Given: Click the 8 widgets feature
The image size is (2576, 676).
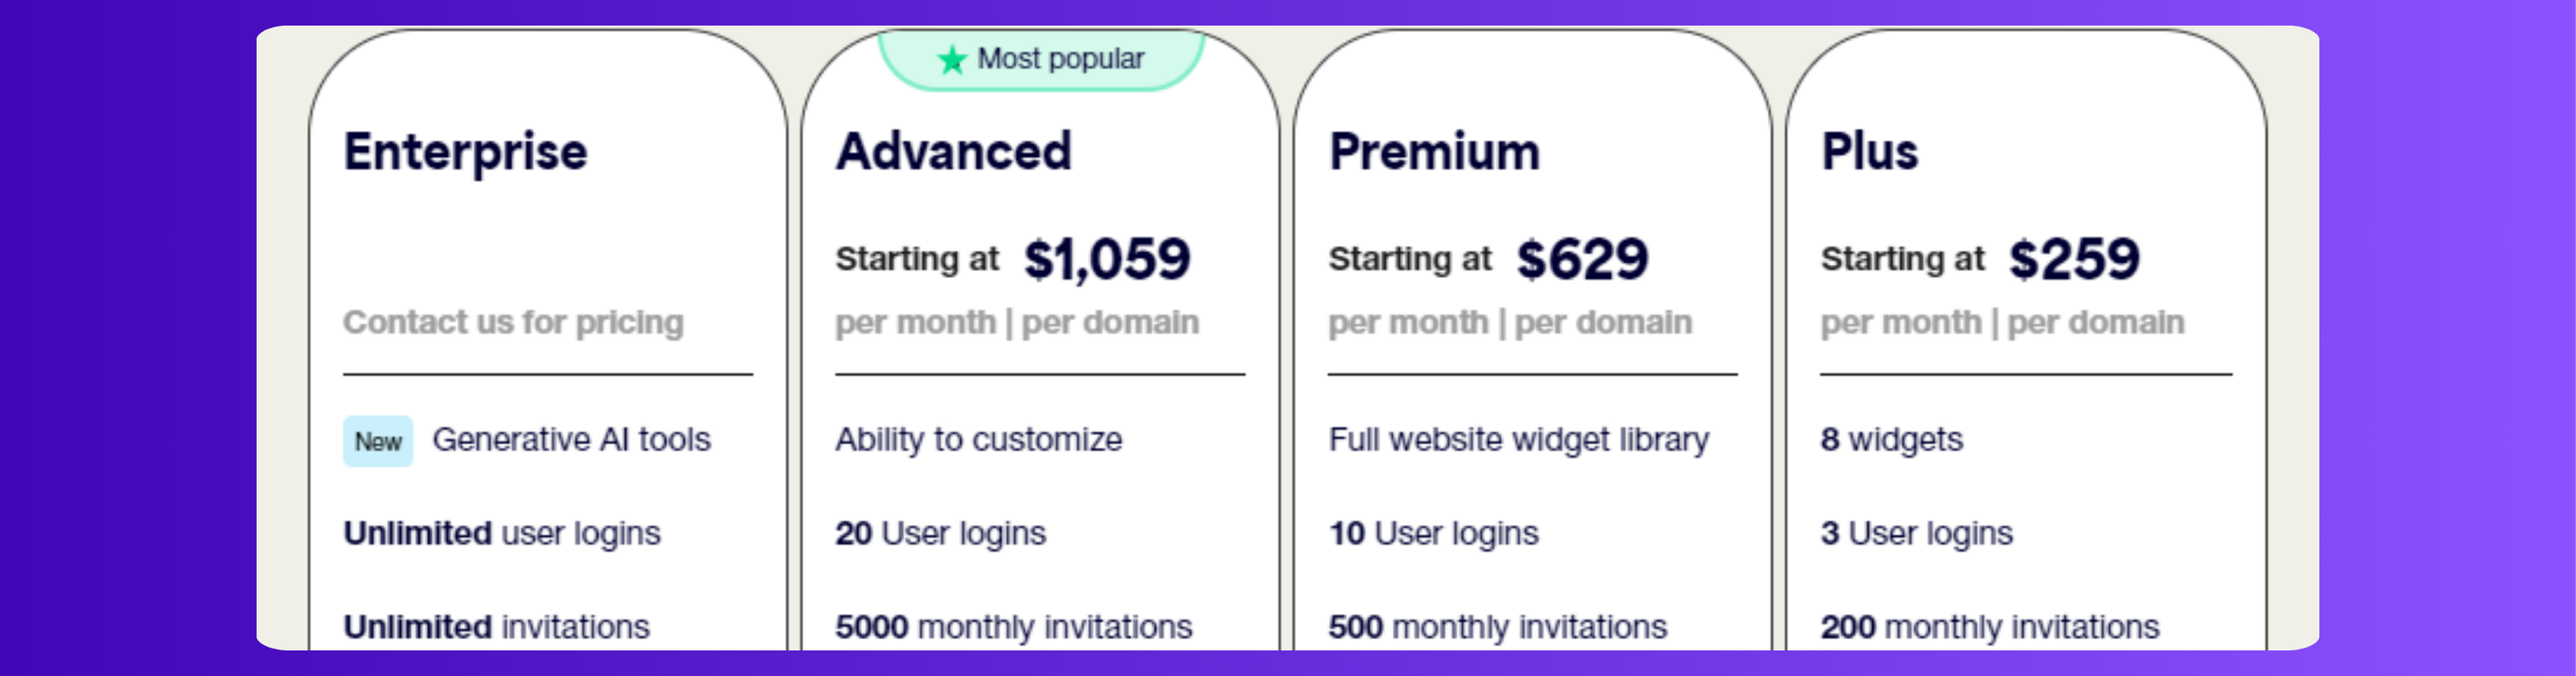Looking at the screenshot, I should [1891, 440].
